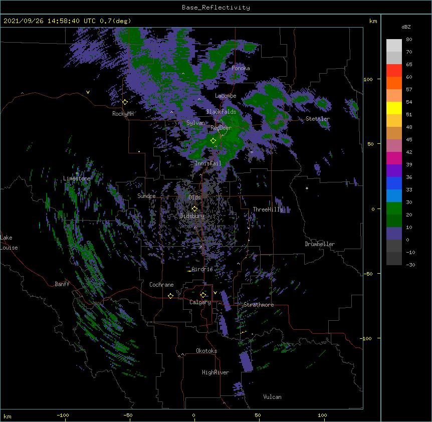Viewport: 432px width, 422px height.
Task: Click the Drumheller label
Action: (320, 244)
